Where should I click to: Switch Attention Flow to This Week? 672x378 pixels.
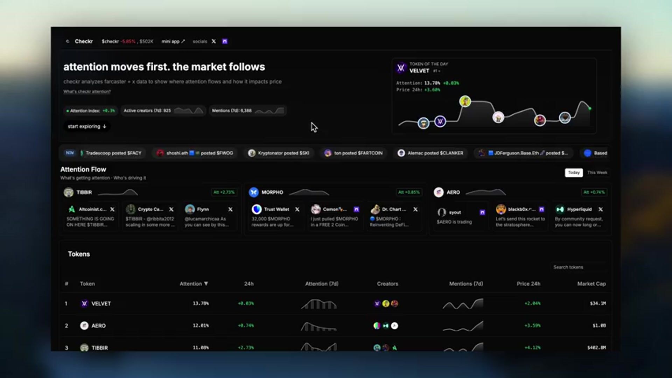point(597,173)
